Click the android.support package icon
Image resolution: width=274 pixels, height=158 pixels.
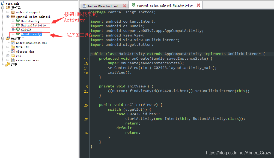[13, 12]
